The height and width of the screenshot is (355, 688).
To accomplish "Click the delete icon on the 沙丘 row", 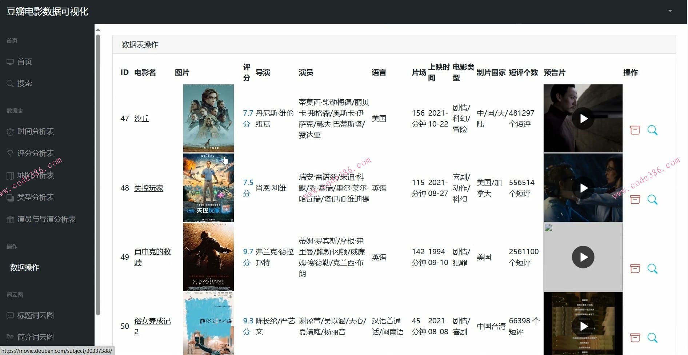I will (x=635, y=130).
